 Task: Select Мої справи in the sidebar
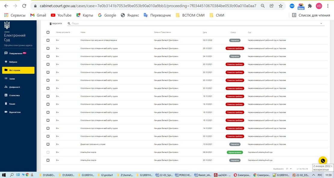pos(18,70)
